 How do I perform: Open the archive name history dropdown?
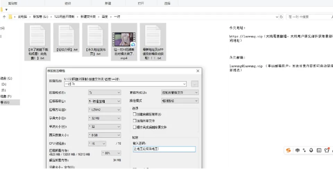184,84
